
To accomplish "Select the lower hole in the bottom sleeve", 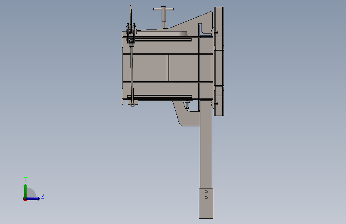I will (x=206, y=198).
